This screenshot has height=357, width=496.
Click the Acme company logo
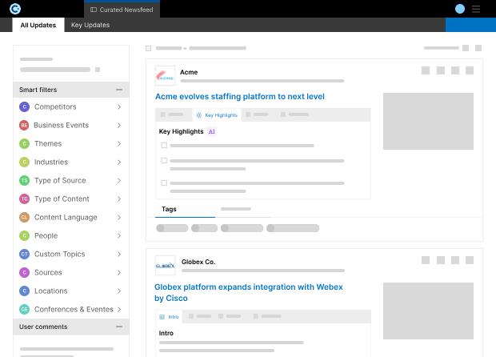pos(165,75)
